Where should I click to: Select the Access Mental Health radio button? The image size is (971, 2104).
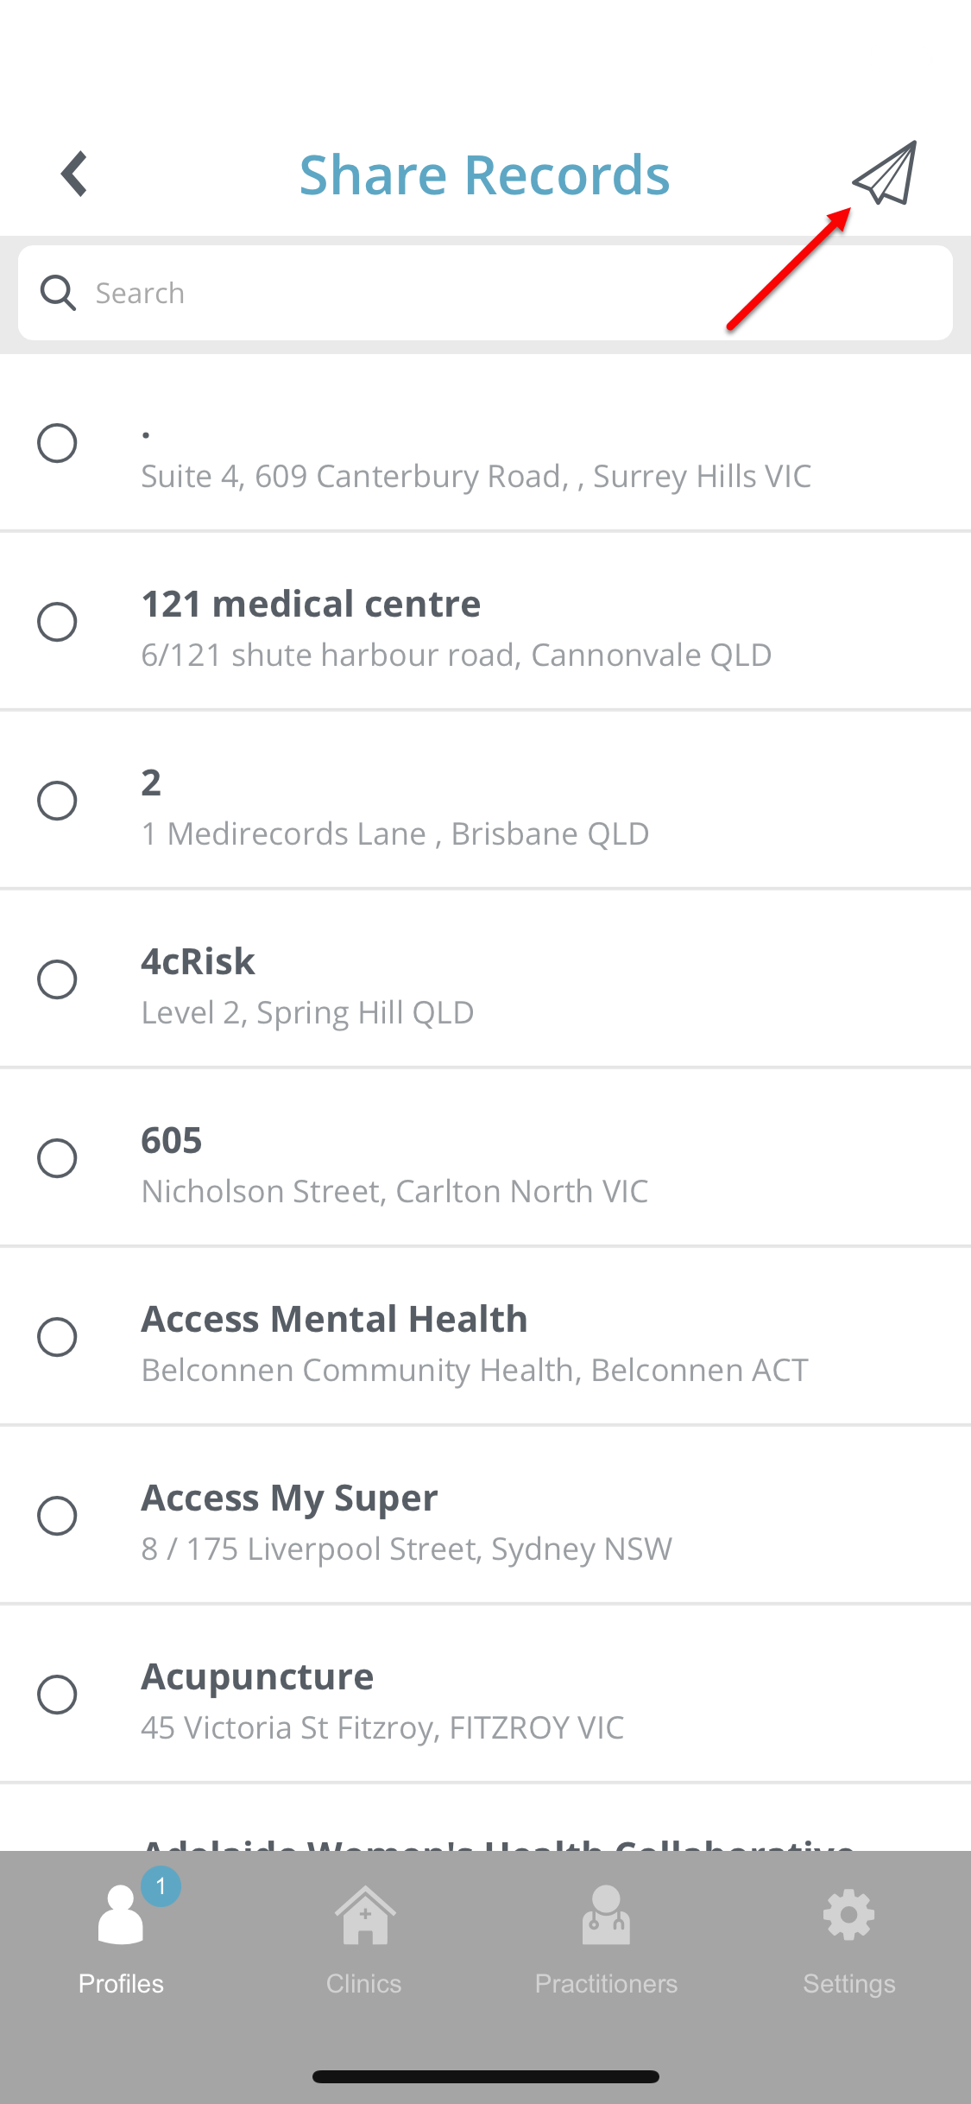point(57,1337)
